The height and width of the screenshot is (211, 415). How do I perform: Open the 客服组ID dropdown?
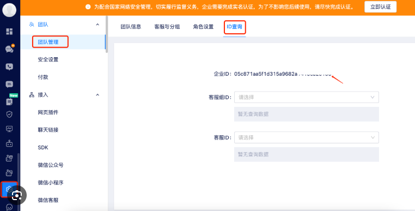(x=307, y=97)
